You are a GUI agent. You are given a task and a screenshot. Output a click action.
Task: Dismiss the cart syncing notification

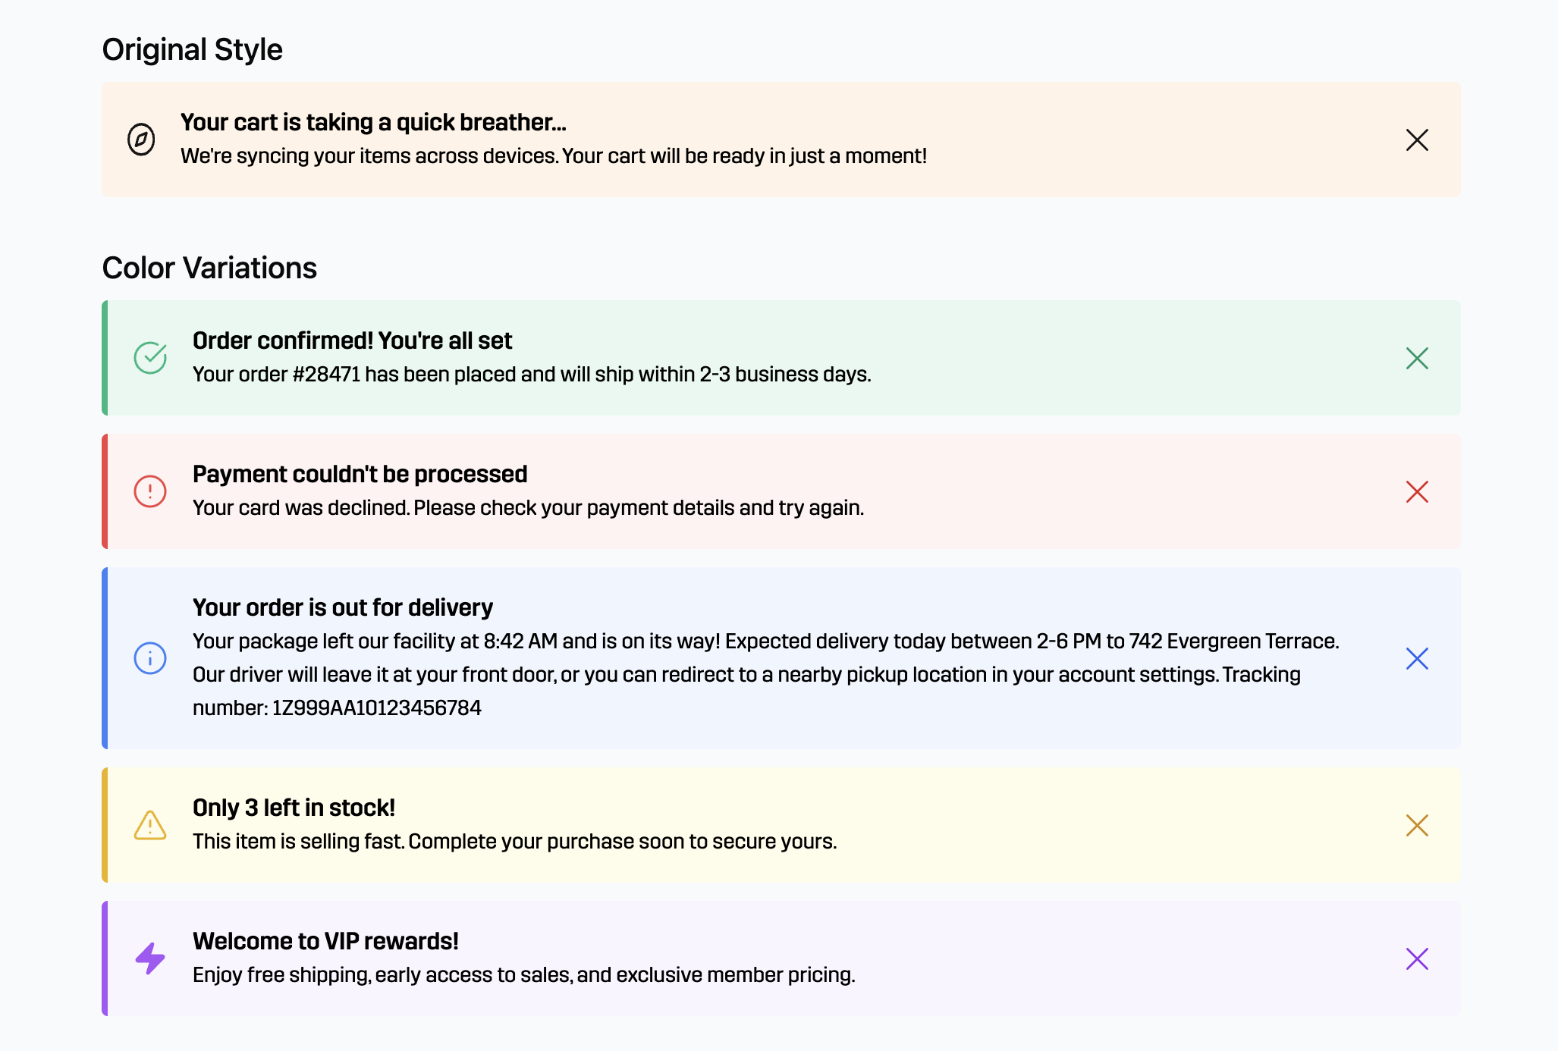click(x=1417, y=140)
